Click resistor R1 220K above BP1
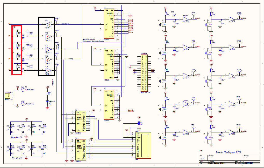264x168 pixels. pyautogui.click(x=165, y=14)
